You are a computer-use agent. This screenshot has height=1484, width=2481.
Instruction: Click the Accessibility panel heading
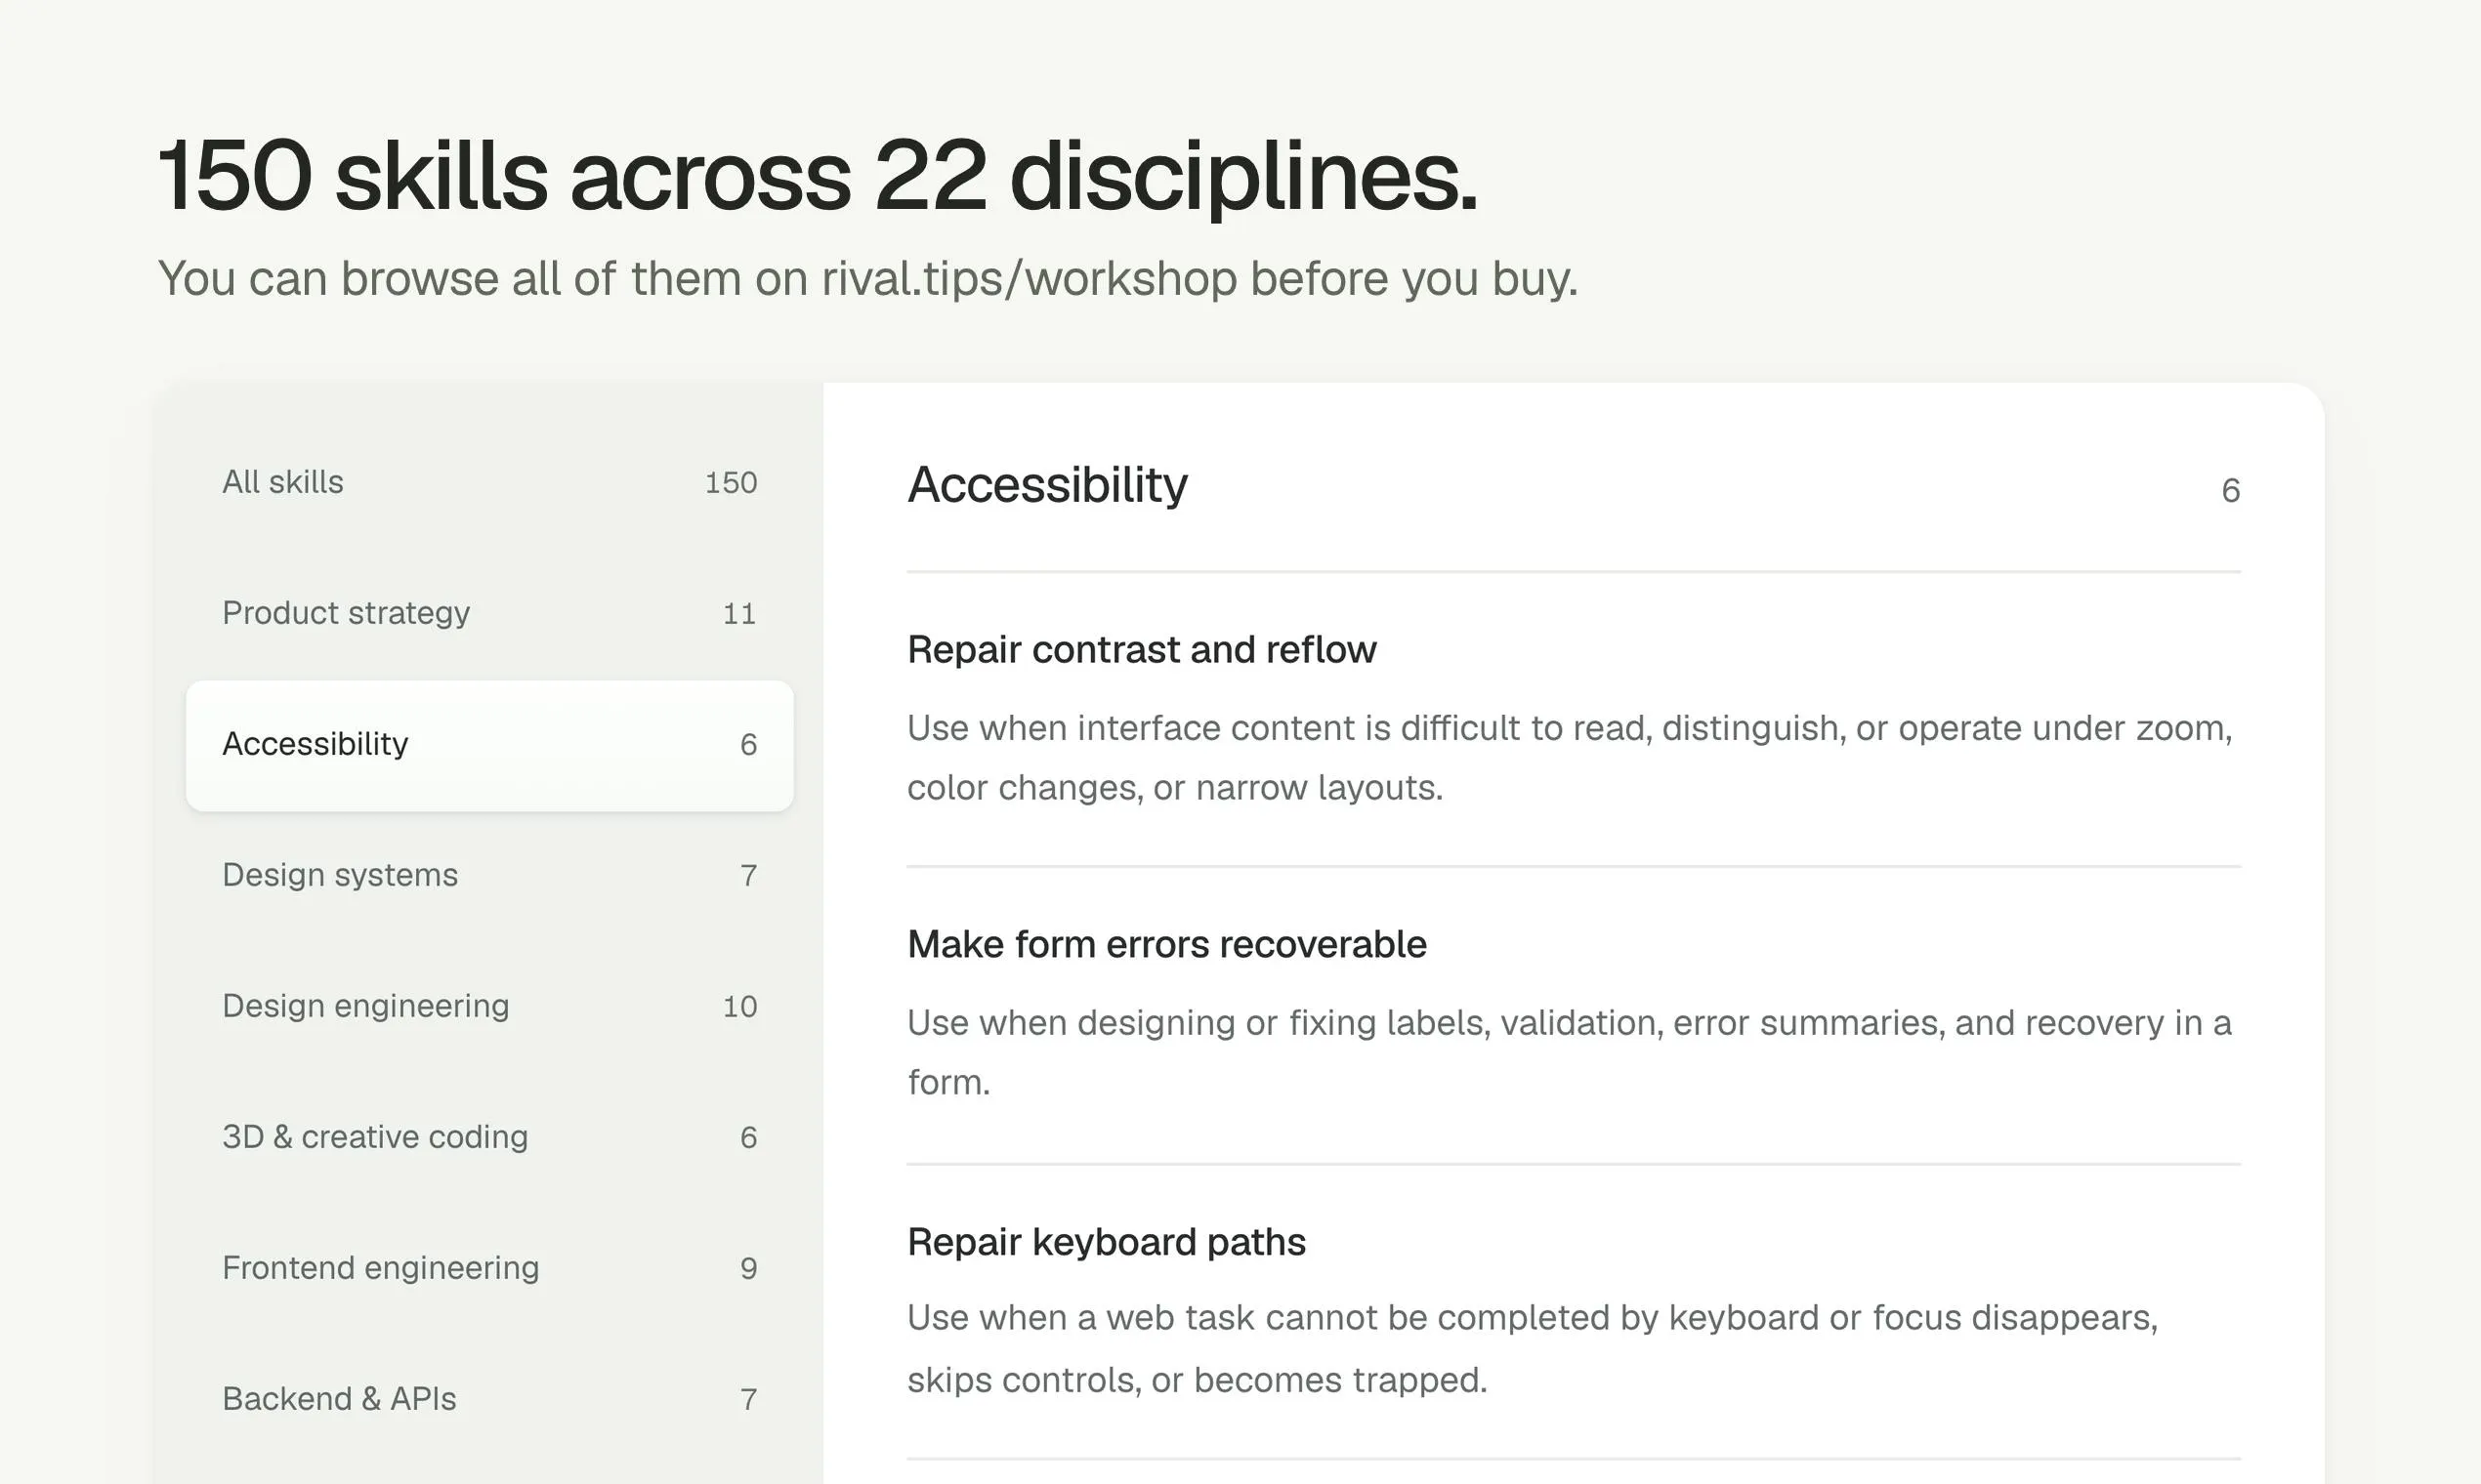click(1047, 486)
